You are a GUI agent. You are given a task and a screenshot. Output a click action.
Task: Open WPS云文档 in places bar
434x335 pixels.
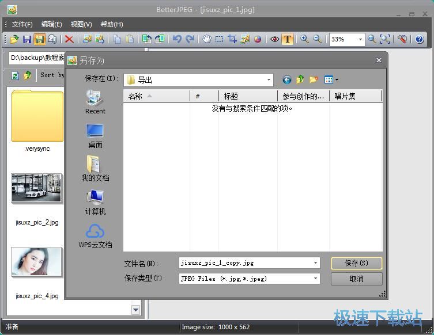pos(95,236)
